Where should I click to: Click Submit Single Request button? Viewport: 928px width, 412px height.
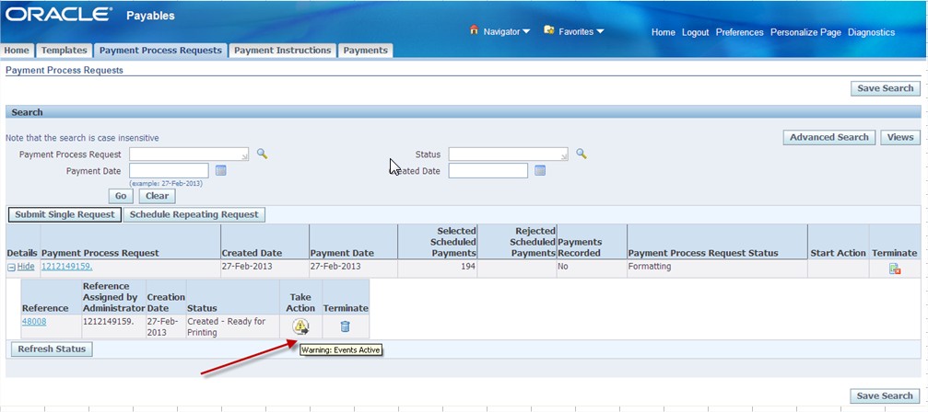(65, 215)
